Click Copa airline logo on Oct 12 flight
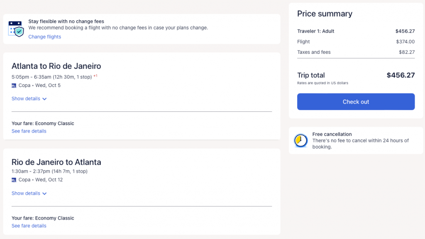This screenshot has height=239, width=425. 14,180
